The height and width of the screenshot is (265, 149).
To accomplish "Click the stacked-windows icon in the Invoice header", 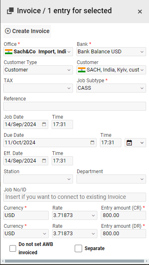I will tap(10, 11).
